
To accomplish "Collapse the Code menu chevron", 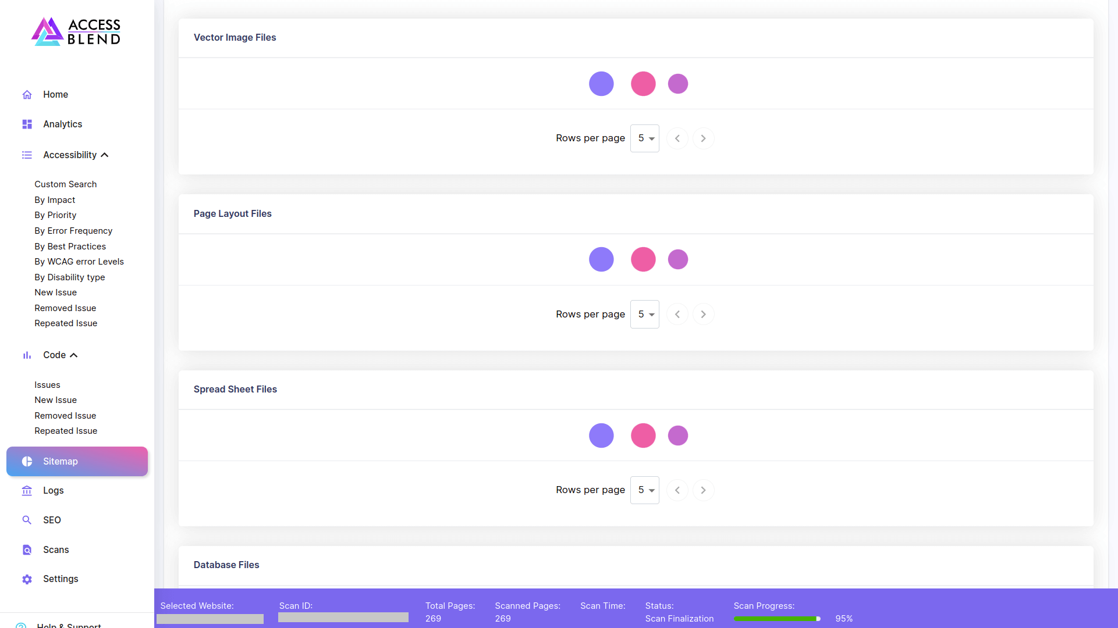I will pos(74,355).
